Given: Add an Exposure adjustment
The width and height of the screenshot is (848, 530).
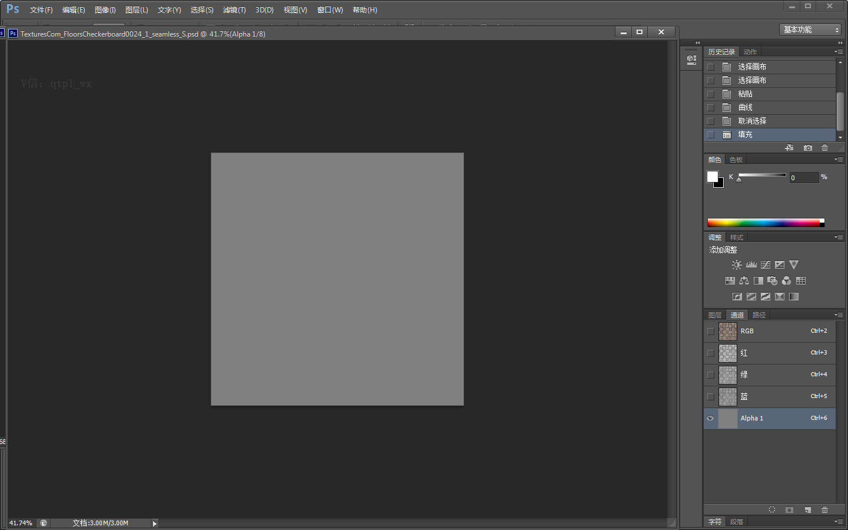Looking at the screenshot, I should pyautogui.click(x=780, y=265).
